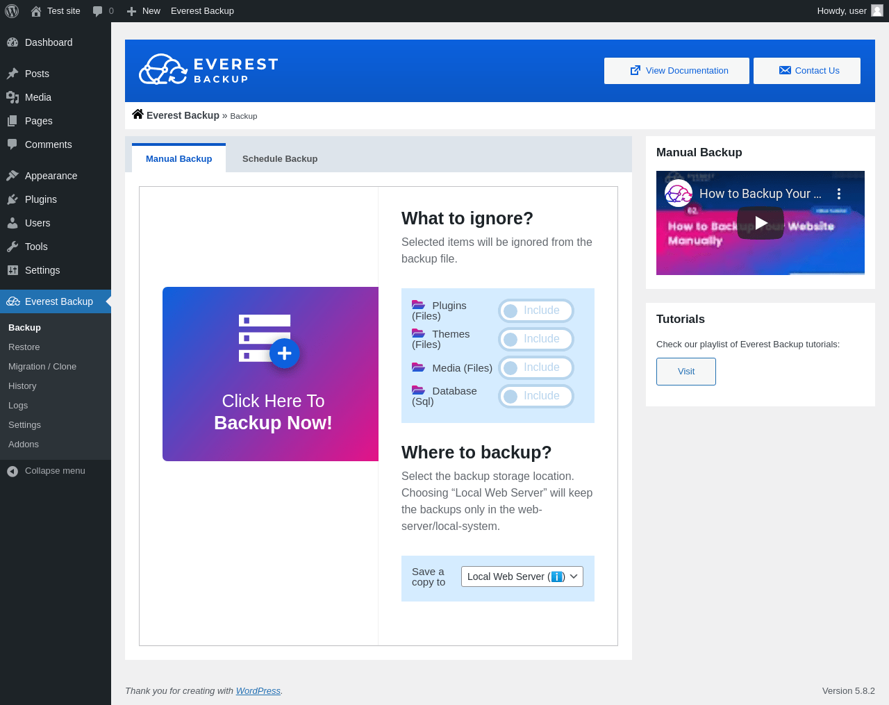Click the breadcrumb home icon
Image resolution: width=889 pixels, height=705 pixels.
click(x=138, y=115)
